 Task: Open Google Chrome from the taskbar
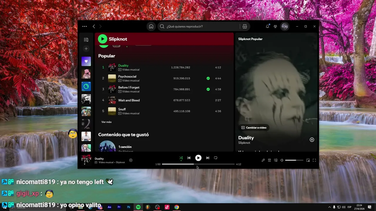click(x=177, y=207)
